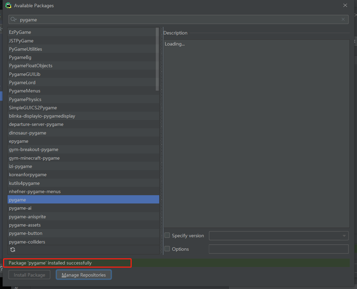Enable the Options checkbox
The image size is (357, 289).
point(167,249)
